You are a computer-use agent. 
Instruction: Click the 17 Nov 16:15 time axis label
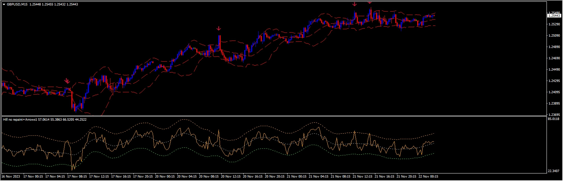[x=121, y=177]
